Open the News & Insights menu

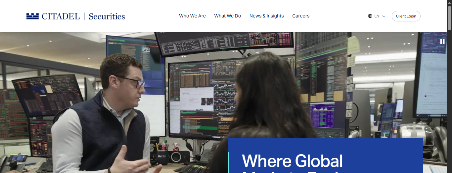pos(267,16)
